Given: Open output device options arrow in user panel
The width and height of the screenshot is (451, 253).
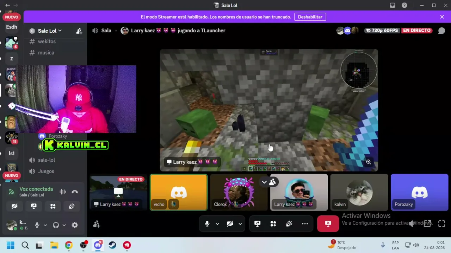Looking at the screenshot, I should 64,225.
